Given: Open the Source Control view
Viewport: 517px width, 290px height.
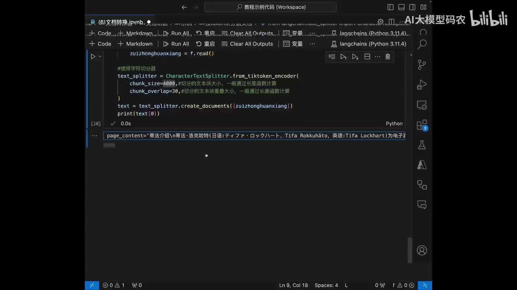Looking at the screenshot, I should pos(422,64).
